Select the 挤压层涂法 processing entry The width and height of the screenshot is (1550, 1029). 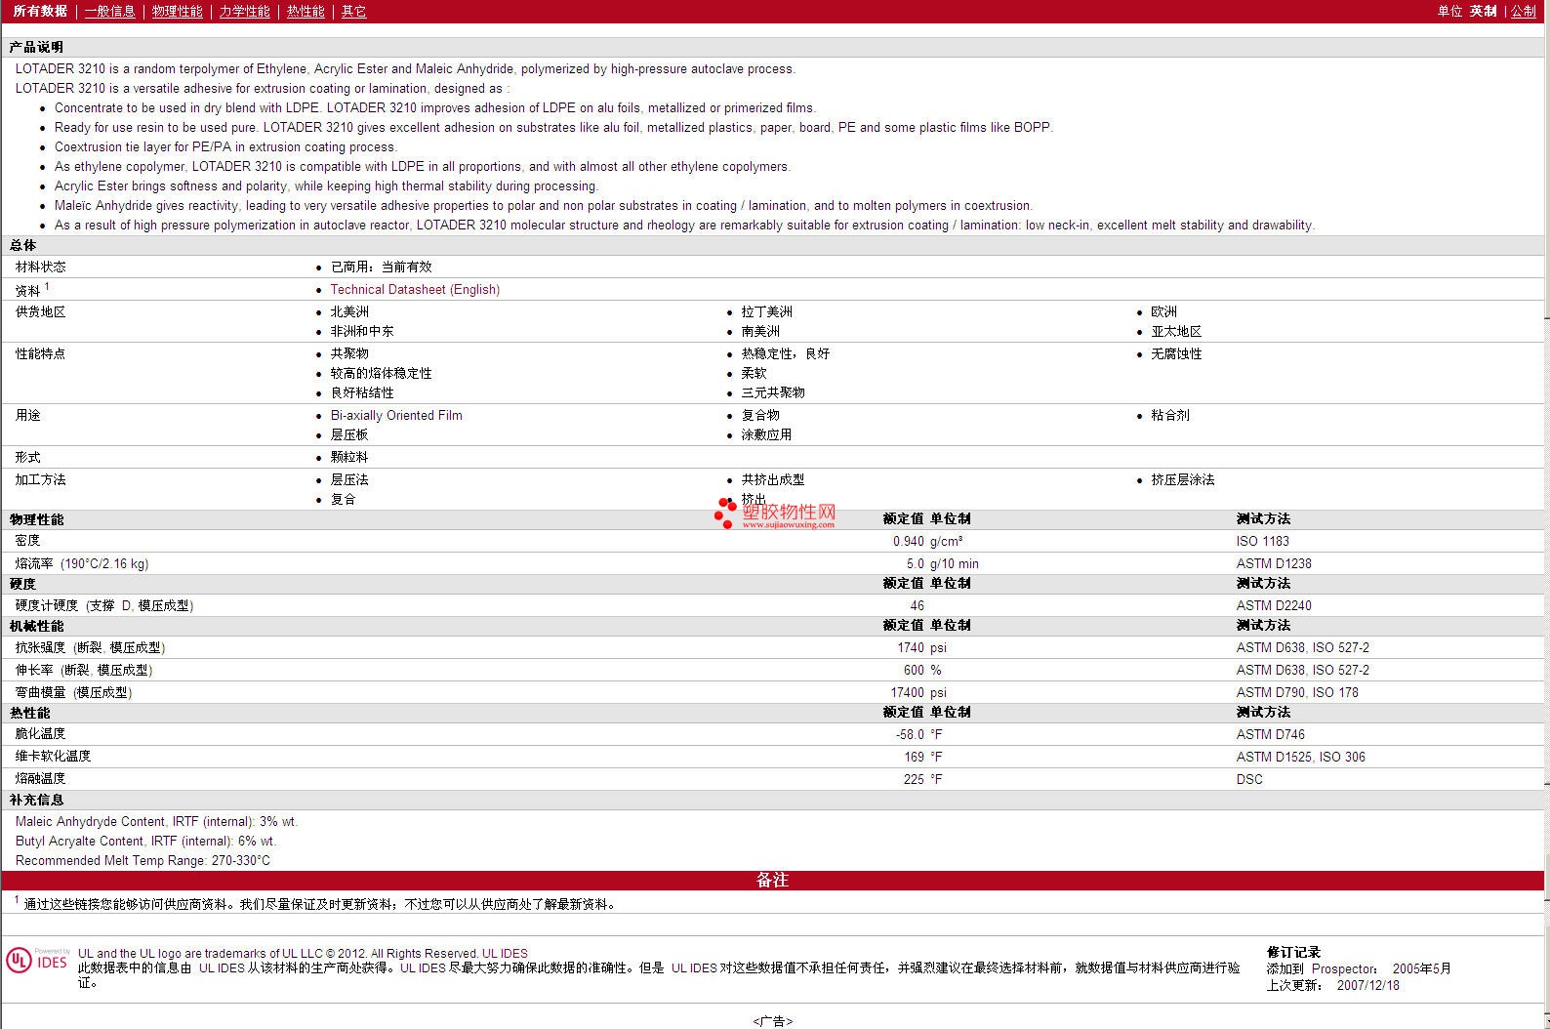(1183, 480)
